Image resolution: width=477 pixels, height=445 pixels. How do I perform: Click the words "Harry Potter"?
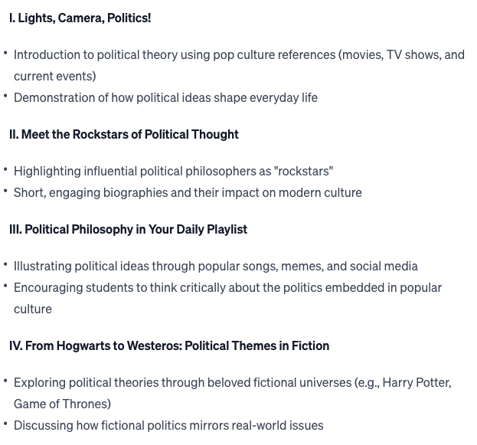(x=417, y=382)
